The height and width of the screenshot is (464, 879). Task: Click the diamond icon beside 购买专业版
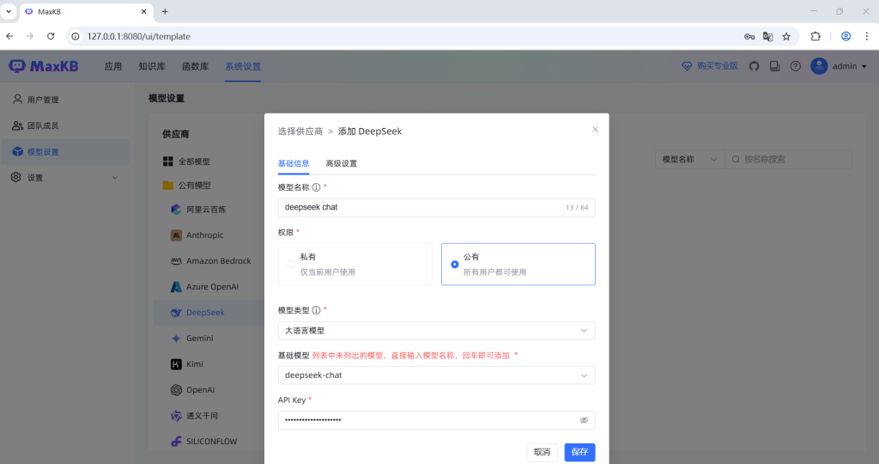coord(687,66)
